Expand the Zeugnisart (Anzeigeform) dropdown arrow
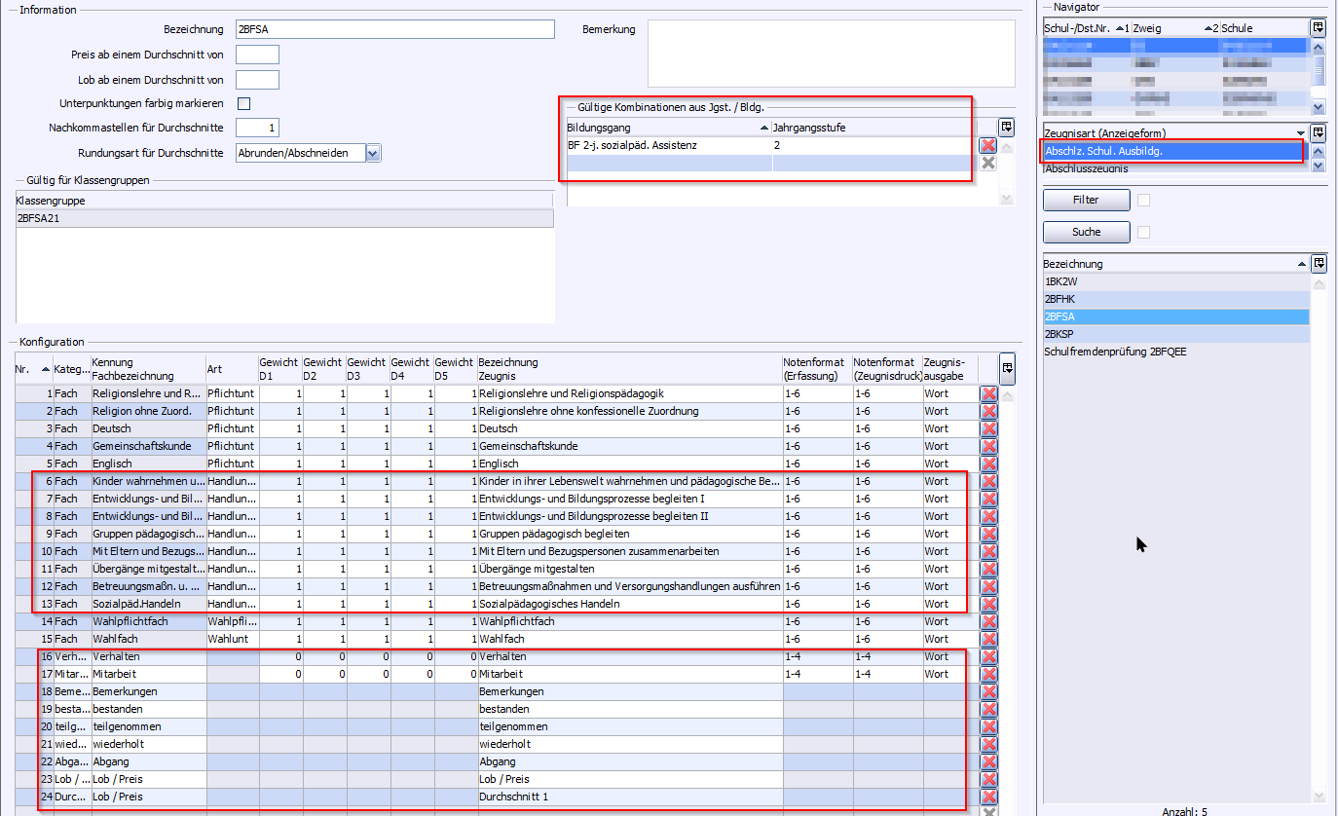Screen dimensions: 1338x816 pyautogui.click(x=1300, y=133)
